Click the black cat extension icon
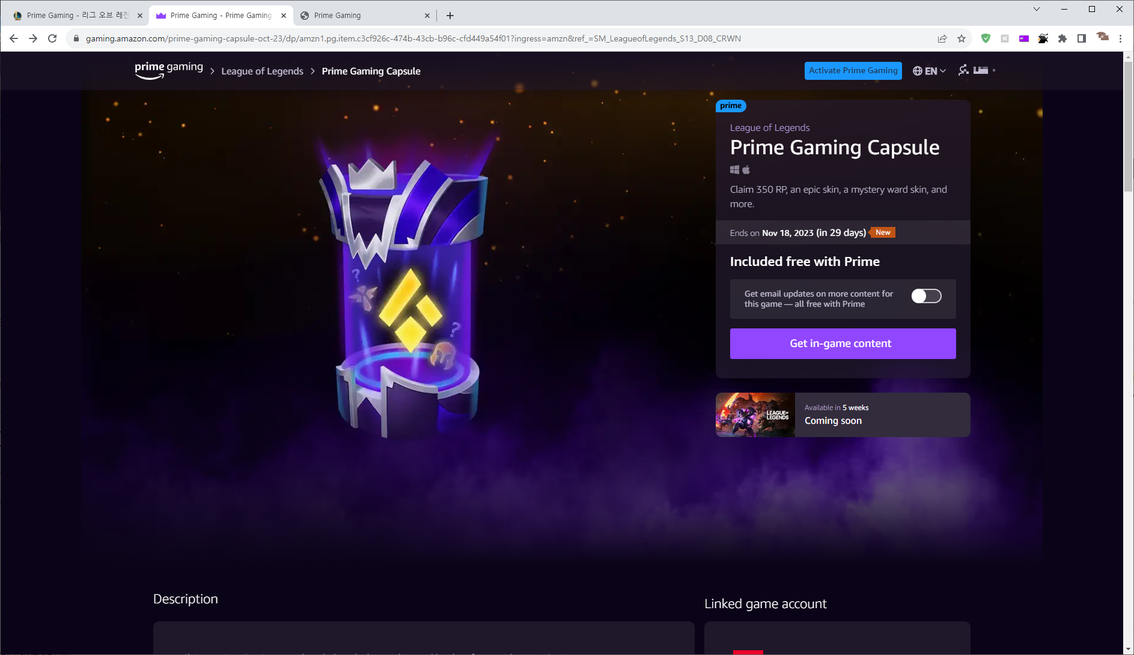The height and width of the screenshot is (655, 1134). click(x=1043, y=38)
